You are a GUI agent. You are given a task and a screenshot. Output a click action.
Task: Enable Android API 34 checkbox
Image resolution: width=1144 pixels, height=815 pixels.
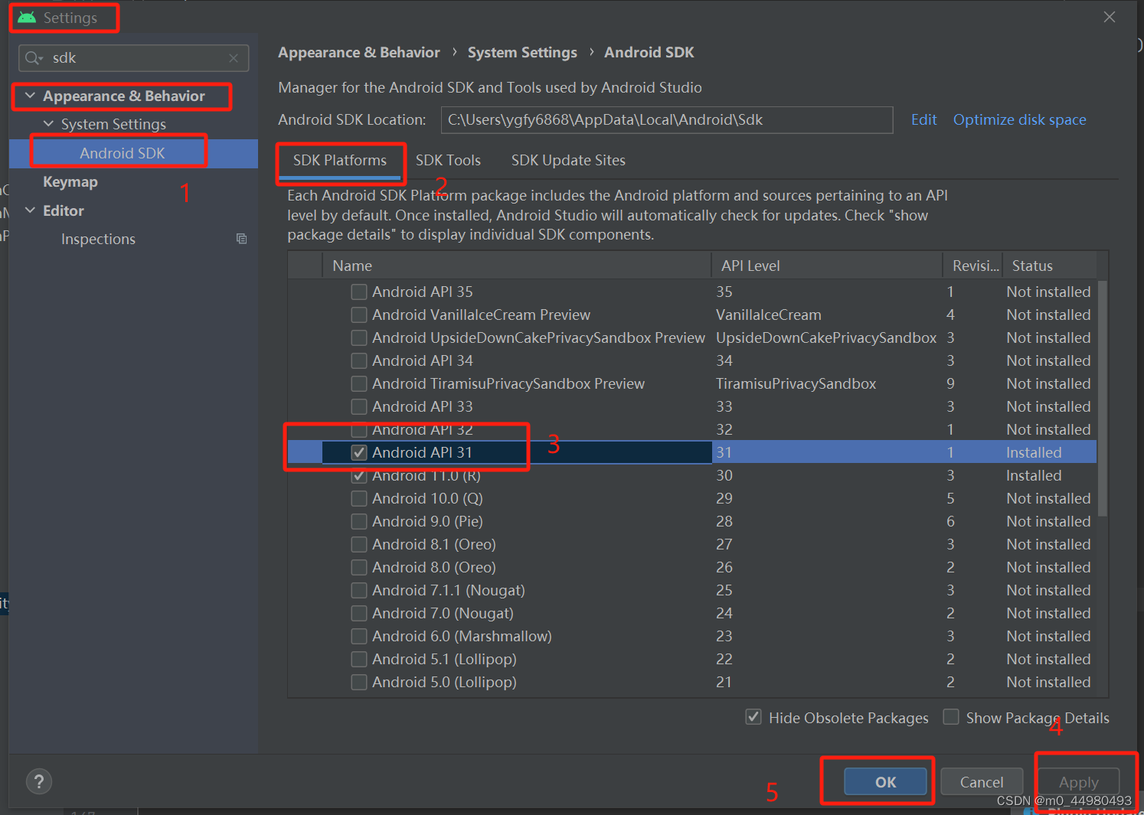click(358, 360)
